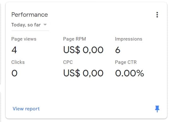Screen dimensions: 173x122
Task: Select the Page RPM value US$ 0,00
Action: (83, 50)
